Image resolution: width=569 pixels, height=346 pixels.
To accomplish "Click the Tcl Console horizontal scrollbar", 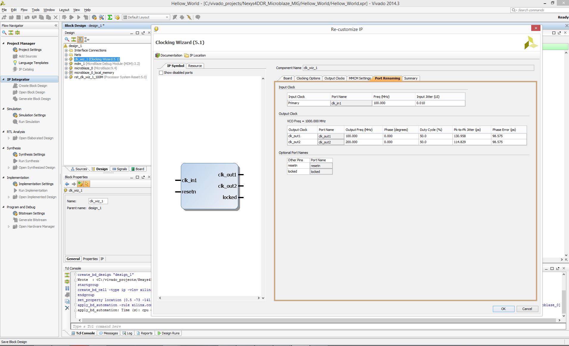I will [x=319, y=320].
